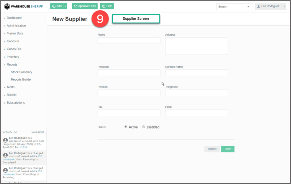
Task: Expand the Master Data sidebar section
Action: [15, 33]
